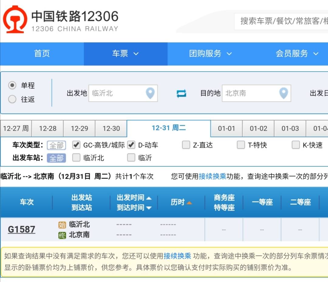
Task: Check 临沂 departure station filter
Action: pyautogui.click(x=131, y=158)
